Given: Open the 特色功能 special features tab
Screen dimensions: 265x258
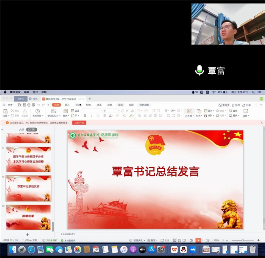Looking at the screenshot, I should click(x=144, y=105).
